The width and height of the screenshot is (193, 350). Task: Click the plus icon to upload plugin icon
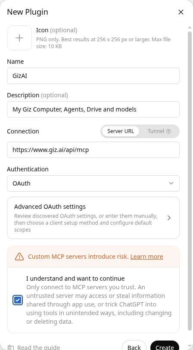[19, 38]
